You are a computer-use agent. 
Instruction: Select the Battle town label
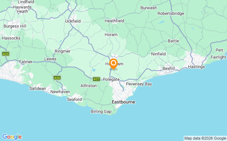[173, 41]
